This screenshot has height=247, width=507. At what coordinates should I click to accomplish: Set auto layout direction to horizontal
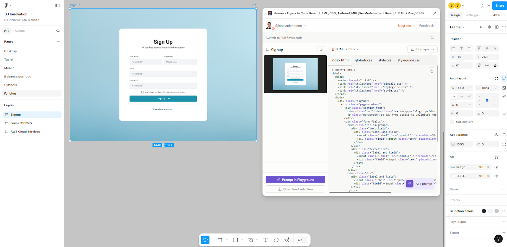coord(462,96)
